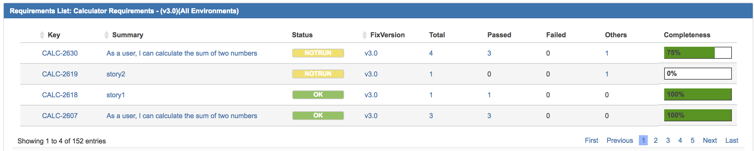Image resolution: width=754 pixels, height=151 pixels.
Task: Sort table by FixVersion column arrows
Action: click(x=365, y=35)
